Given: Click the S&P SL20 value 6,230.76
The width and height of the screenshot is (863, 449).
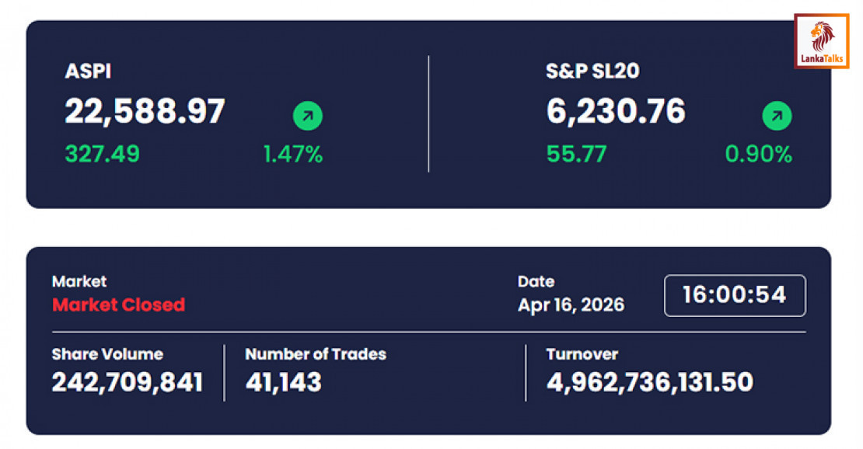Looking at the screenshot, I should tap(616, 112).
